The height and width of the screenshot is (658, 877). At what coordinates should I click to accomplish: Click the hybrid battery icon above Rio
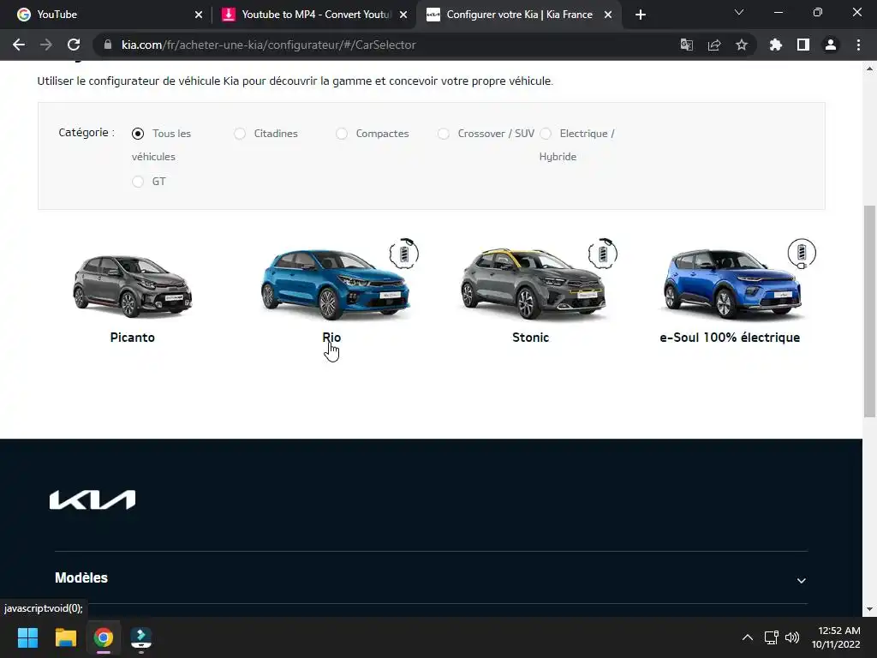coord(404,254)
